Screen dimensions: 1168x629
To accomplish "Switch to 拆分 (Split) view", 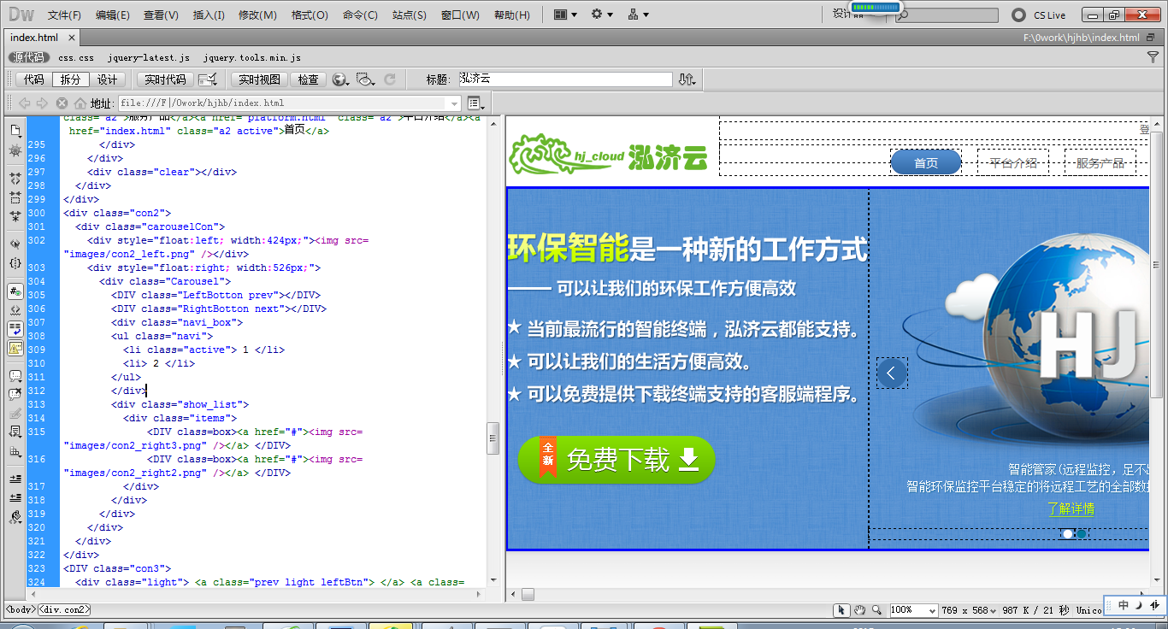I will [x=70, y=79].
